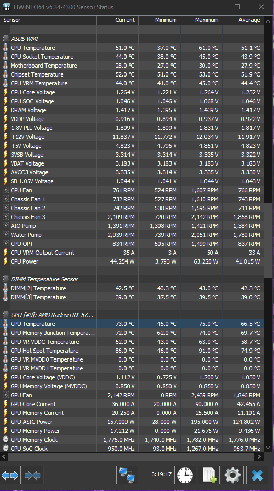
Task: Select the CPU Socket Temperature row
Action: coord(132,57)
